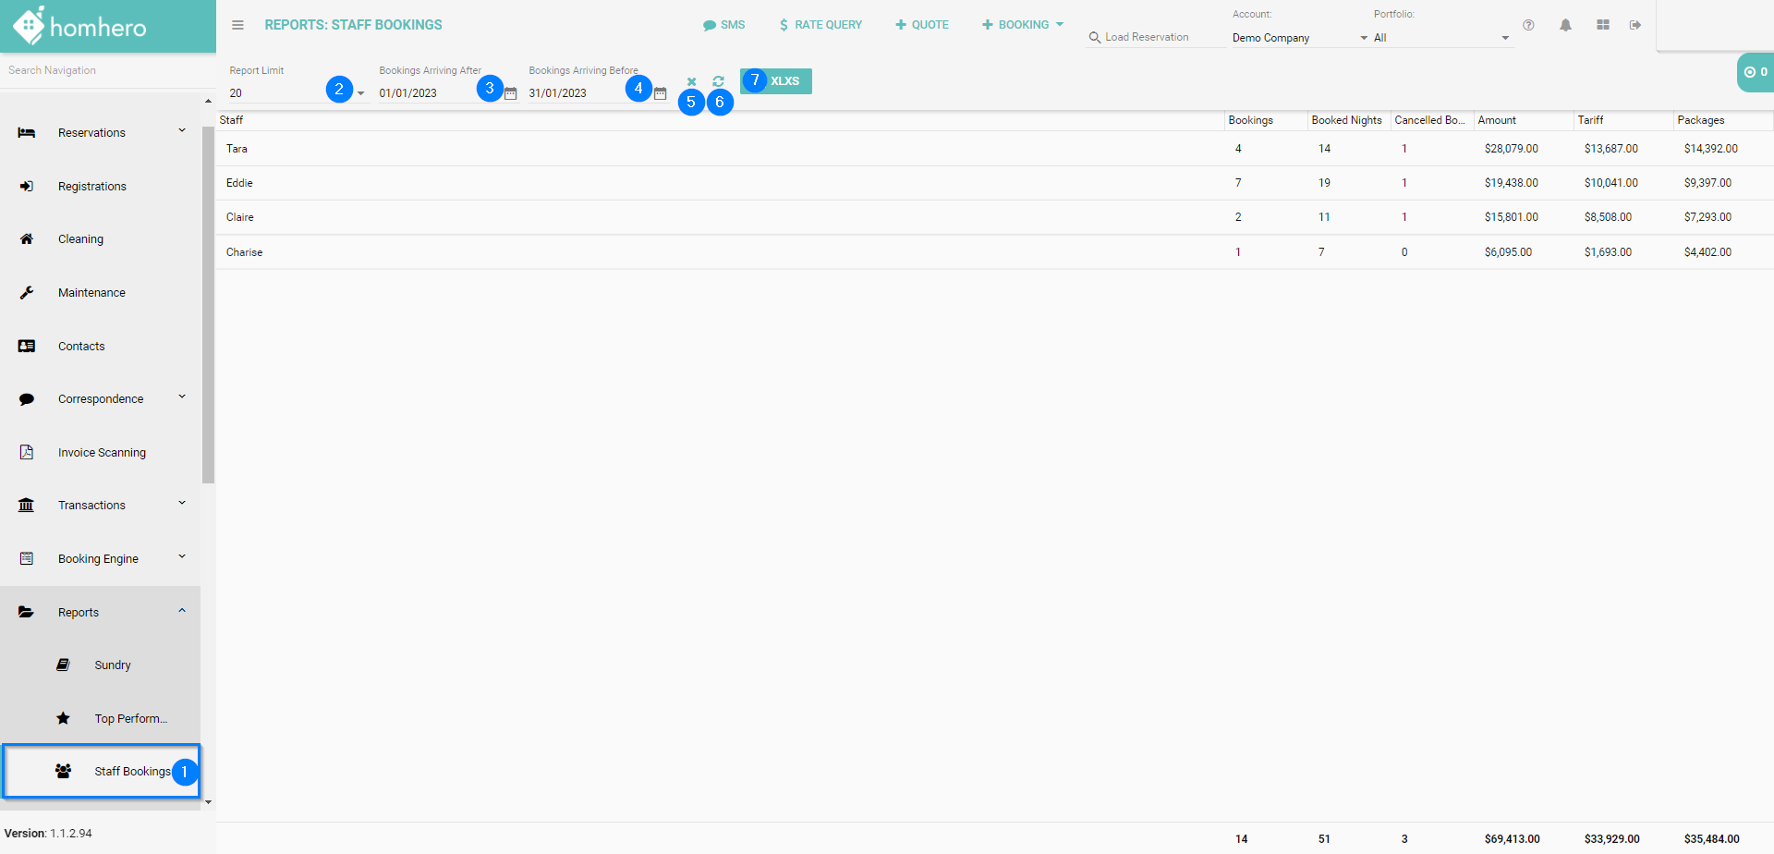The width and height of the screenshot is (1774, 854).
Task: Click the sidebar vertical scrollbar
Action: (x=208, y=305)
